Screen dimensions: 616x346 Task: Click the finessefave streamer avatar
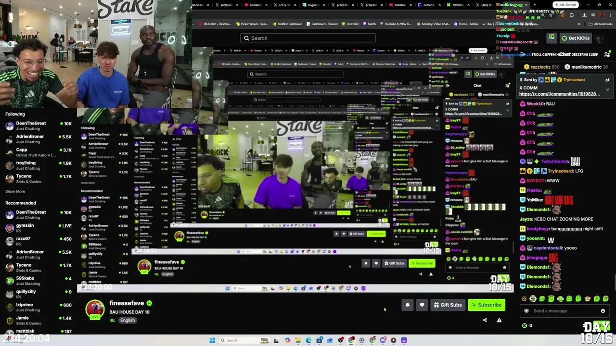[x=95, y=310]
